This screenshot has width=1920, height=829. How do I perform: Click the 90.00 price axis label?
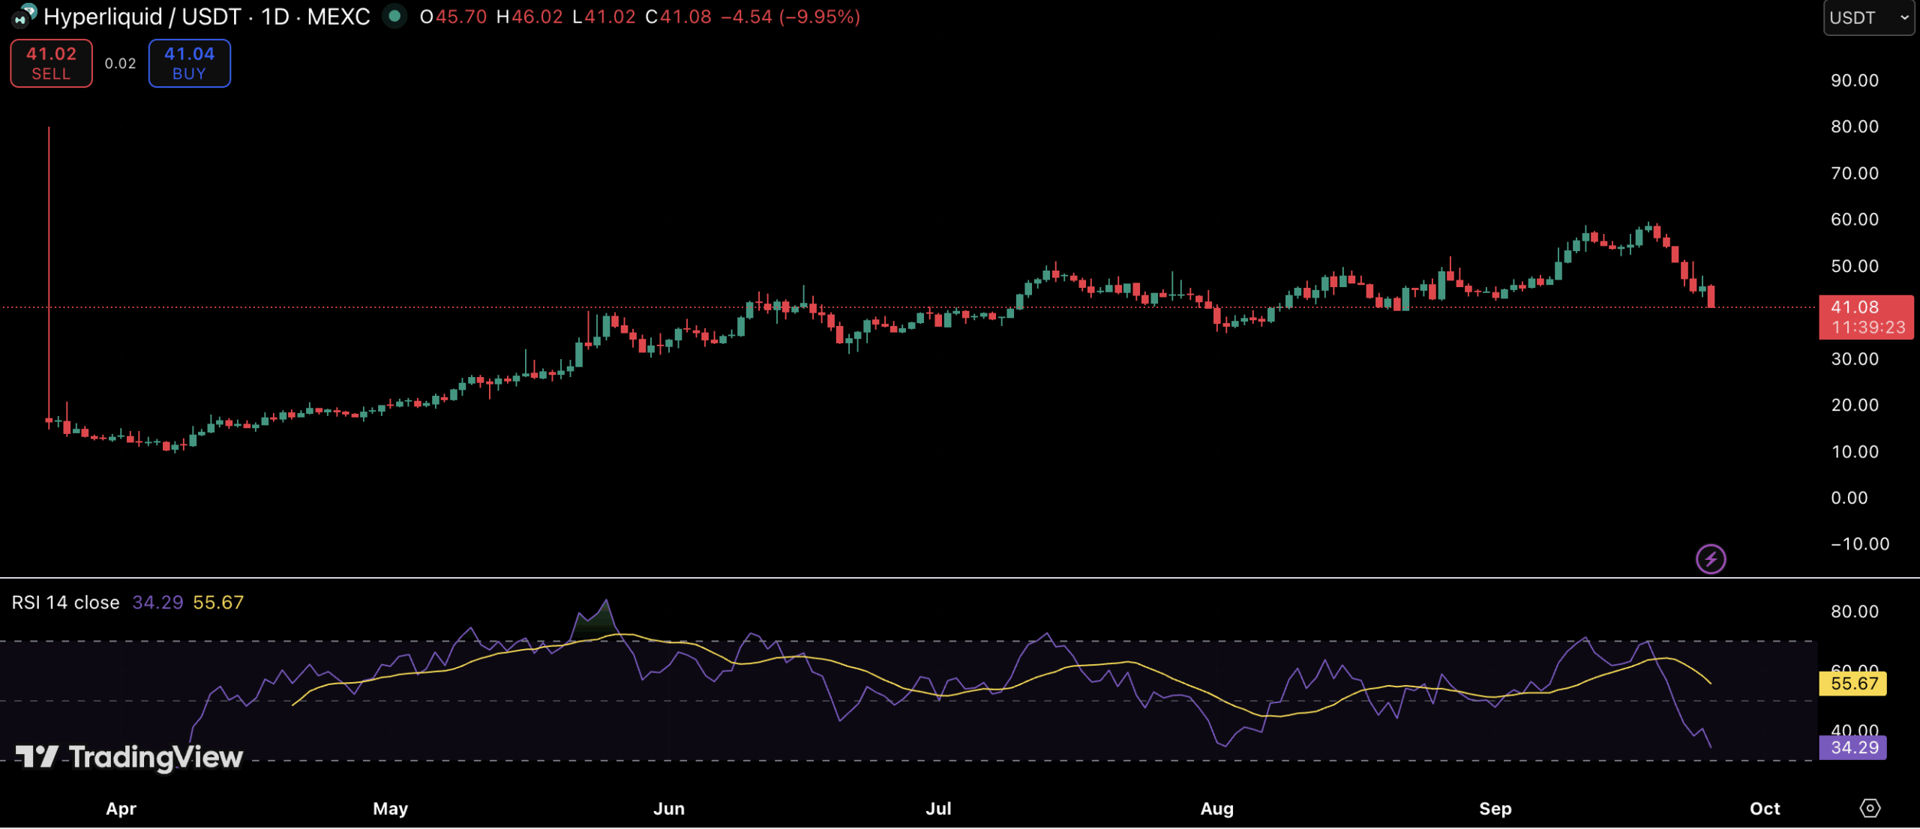tap(1855, 80)
